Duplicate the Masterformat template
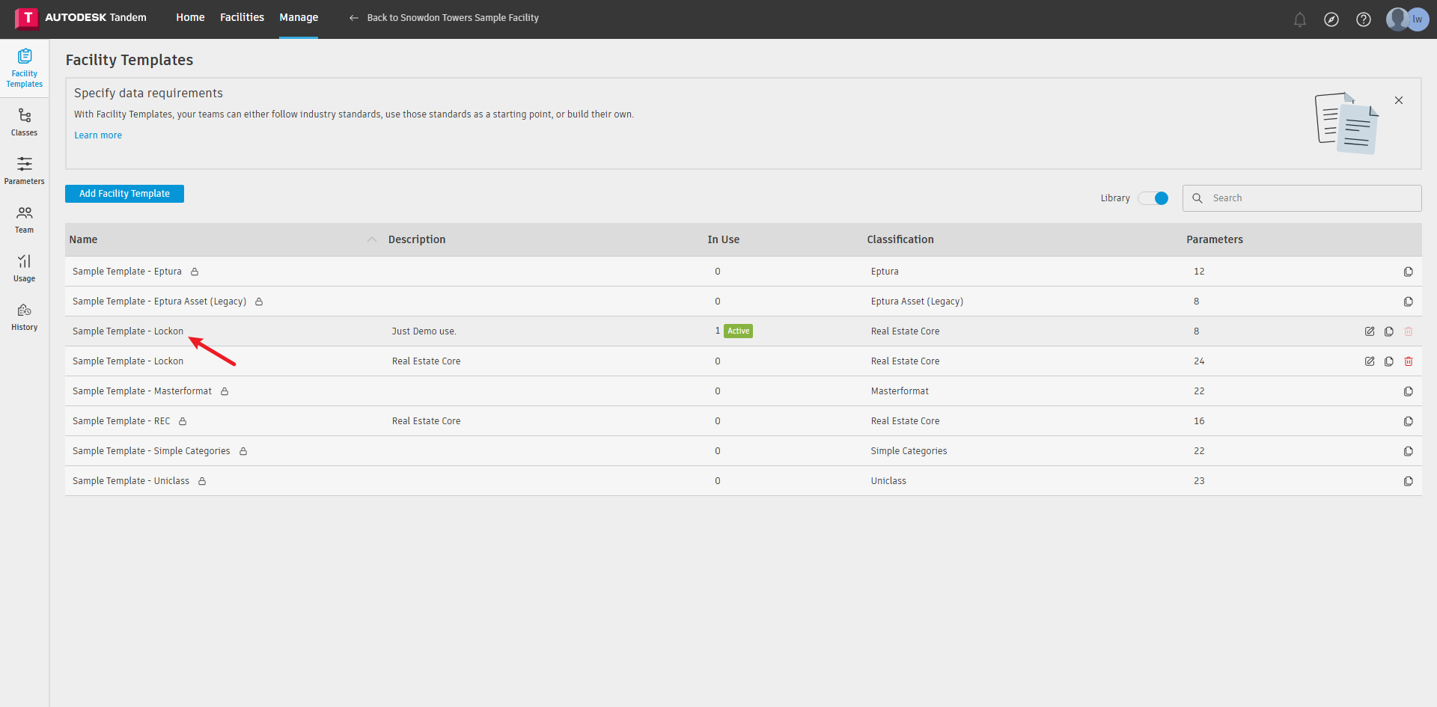1437x707 pixels. click(x=1409, y=391)
